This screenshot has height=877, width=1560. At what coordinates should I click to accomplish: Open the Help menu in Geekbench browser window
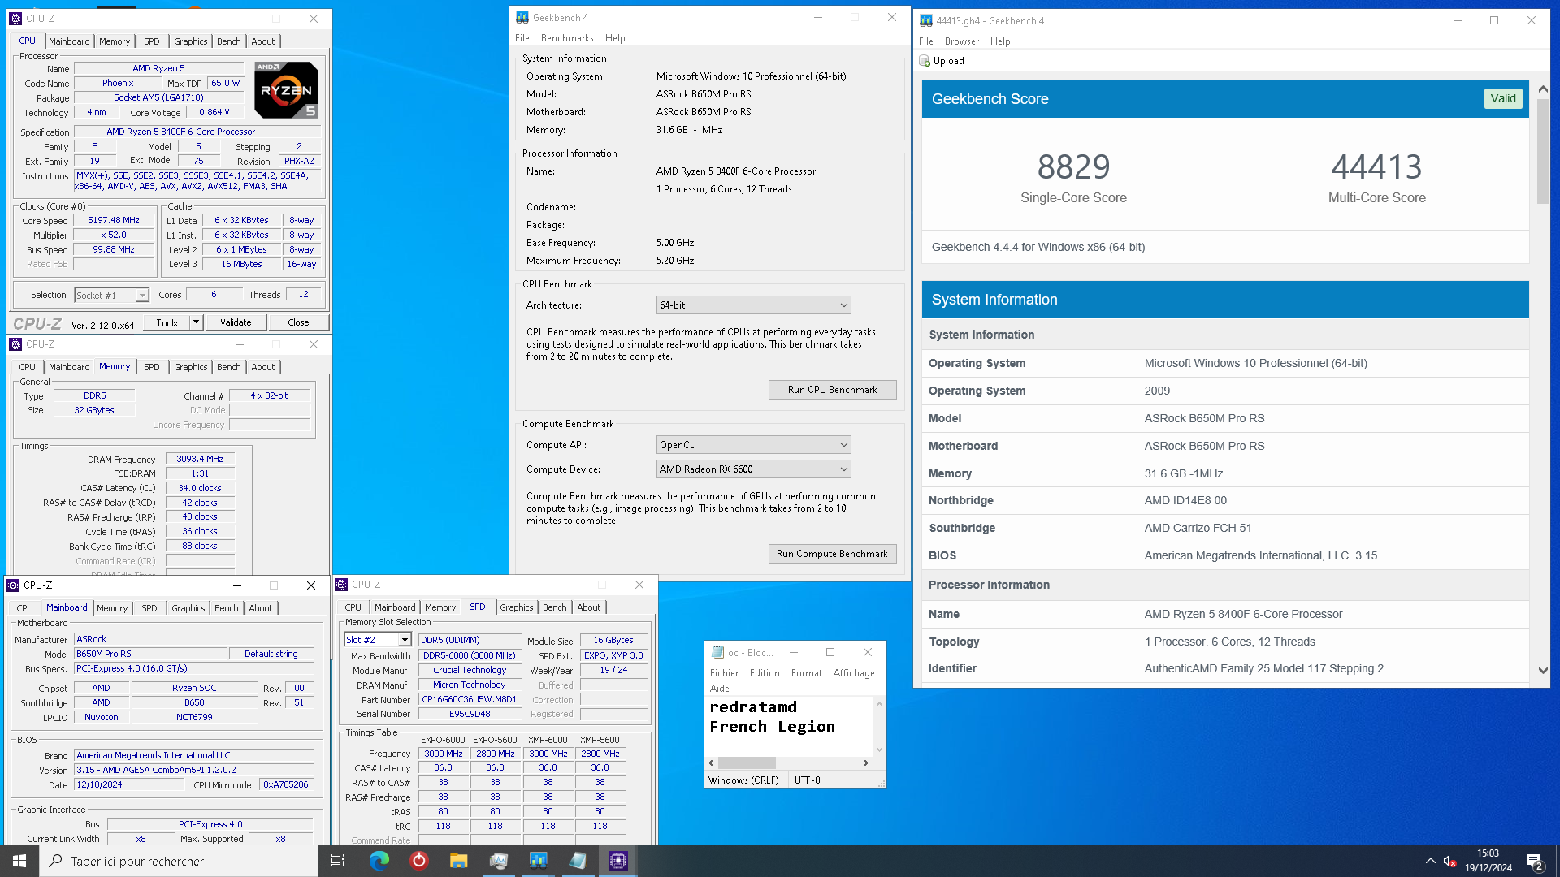[1000, 41]
